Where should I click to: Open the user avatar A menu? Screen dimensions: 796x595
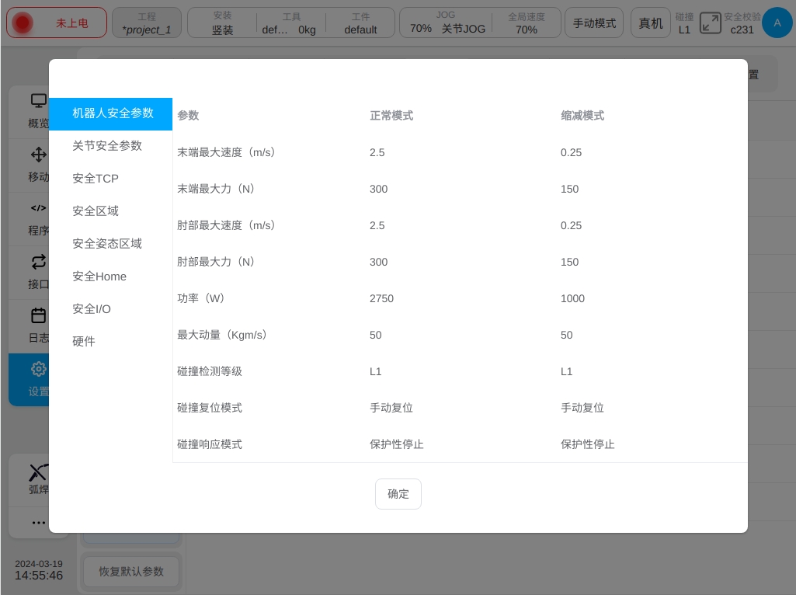click(777, 23)
